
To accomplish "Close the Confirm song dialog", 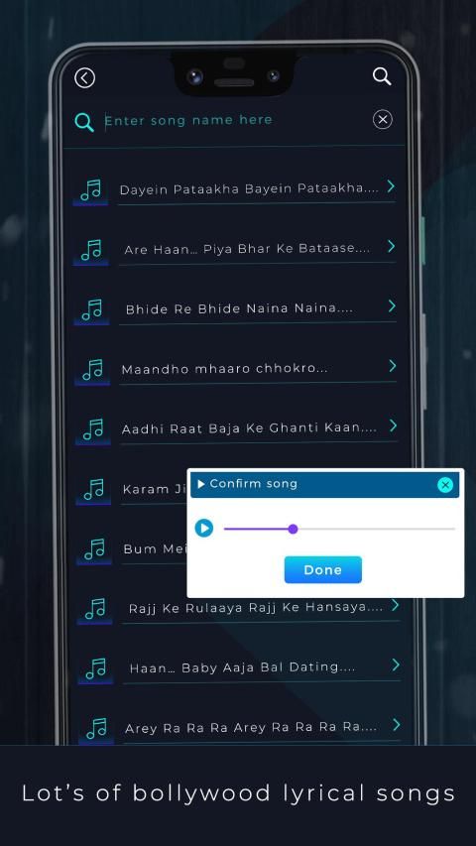I will click(445, 485).
